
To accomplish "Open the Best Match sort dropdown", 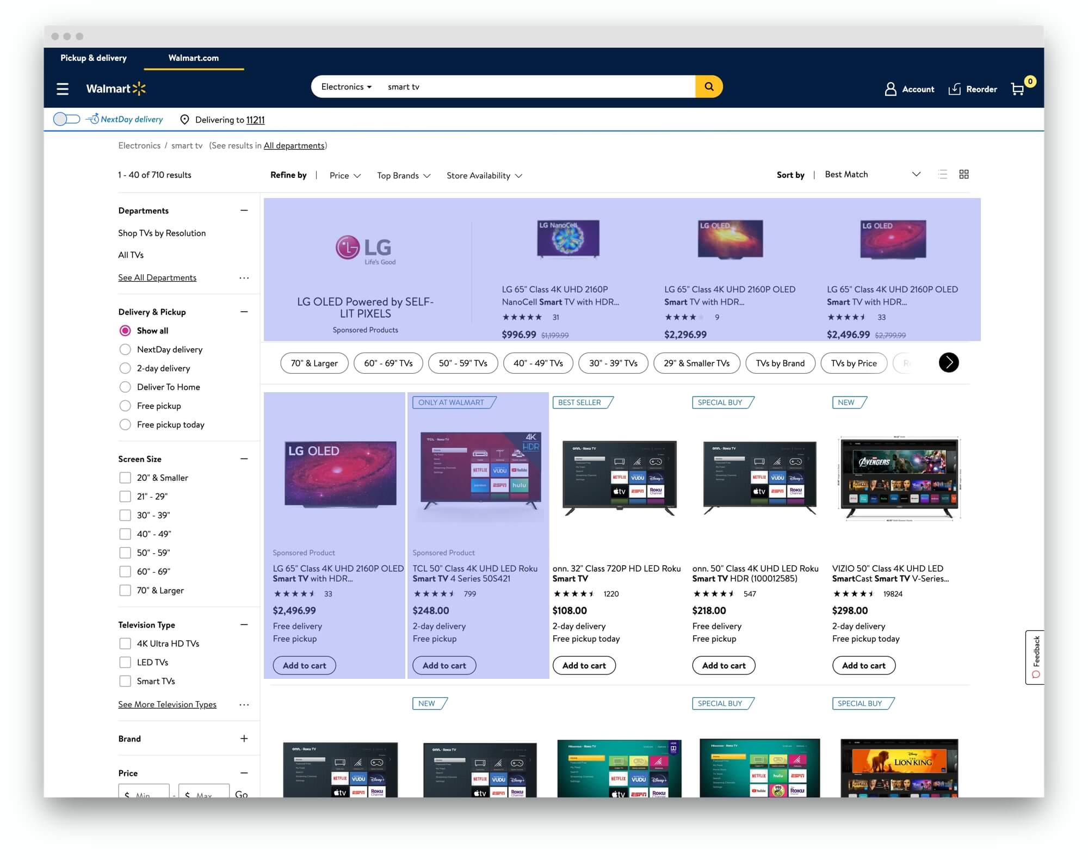I will 873,174.
